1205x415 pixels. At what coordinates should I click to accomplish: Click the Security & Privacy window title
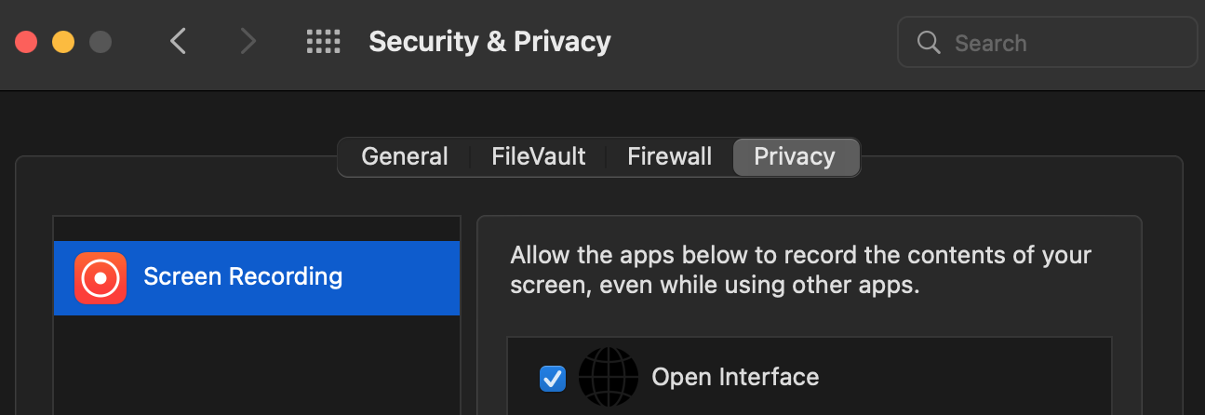[489, 42]
